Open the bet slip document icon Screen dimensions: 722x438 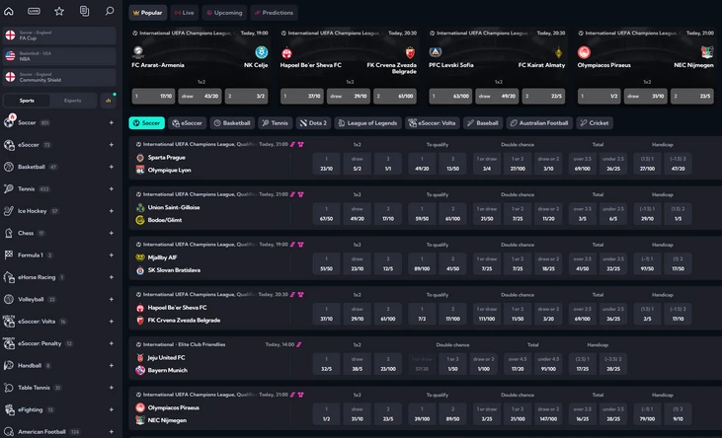point(84,11)
